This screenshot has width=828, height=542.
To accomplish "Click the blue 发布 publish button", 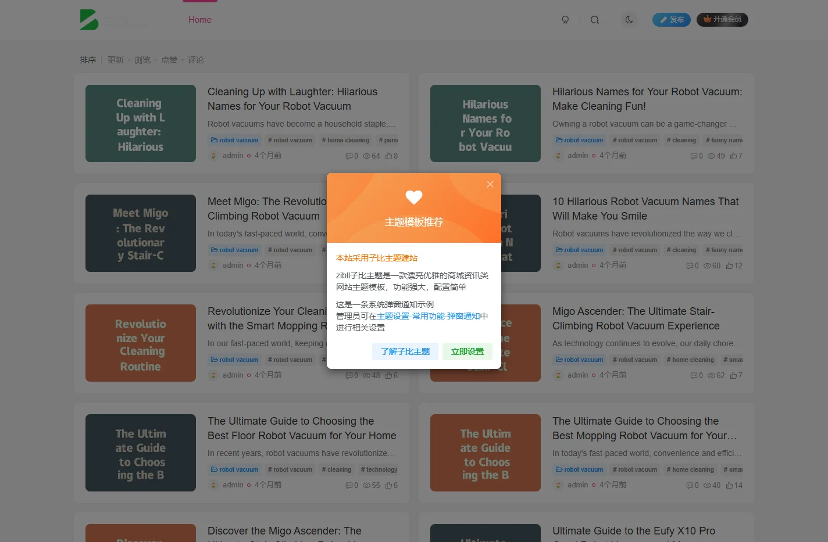I will coord(672,20).
